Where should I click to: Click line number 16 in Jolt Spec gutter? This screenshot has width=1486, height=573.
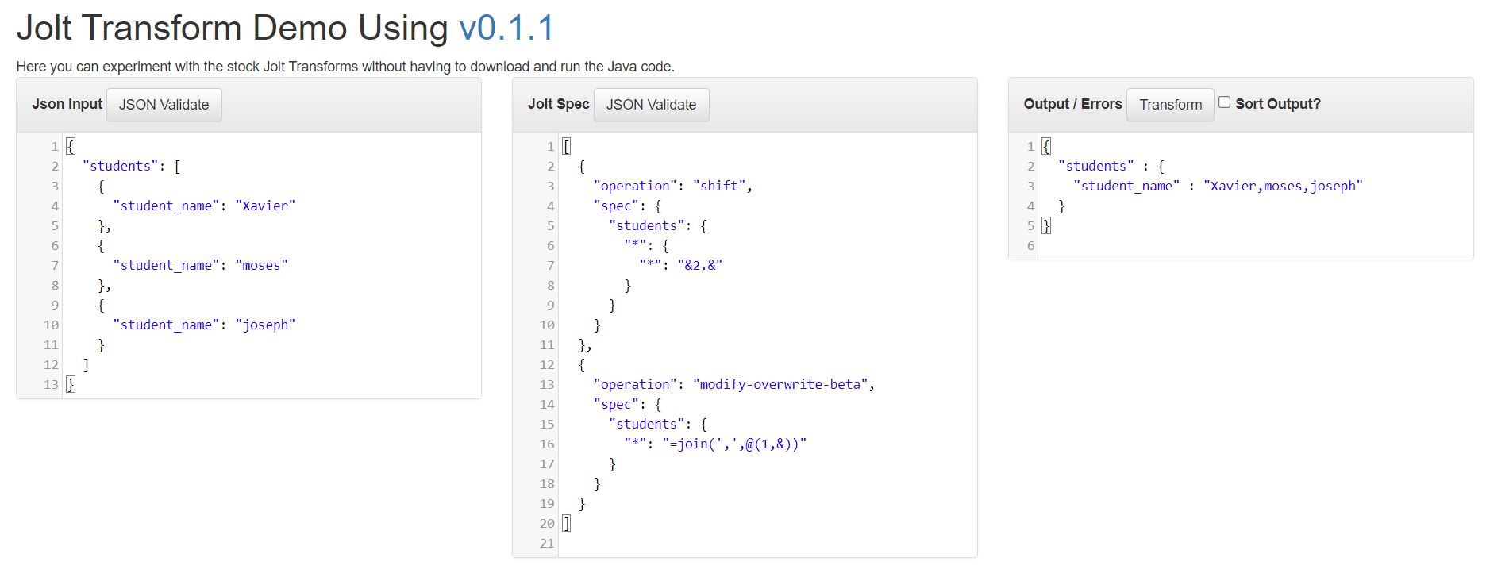click(x=547, y=444)
